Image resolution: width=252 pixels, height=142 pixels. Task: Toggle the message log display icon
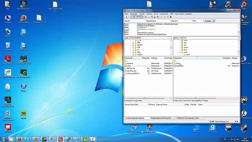132,17
